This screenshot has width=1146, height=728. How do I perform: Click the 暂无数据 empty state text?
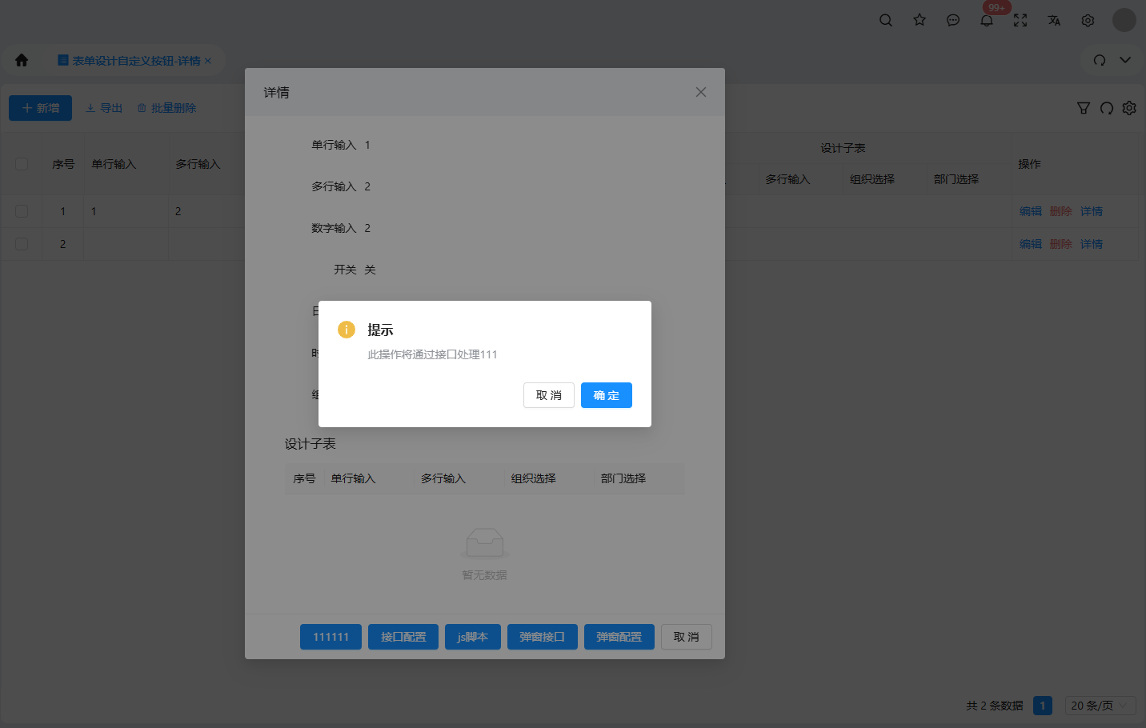(485, 575)
